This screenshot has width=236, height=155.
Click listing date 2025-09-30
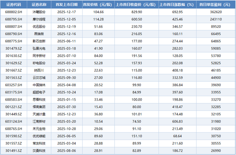click(x=67, y=78)
